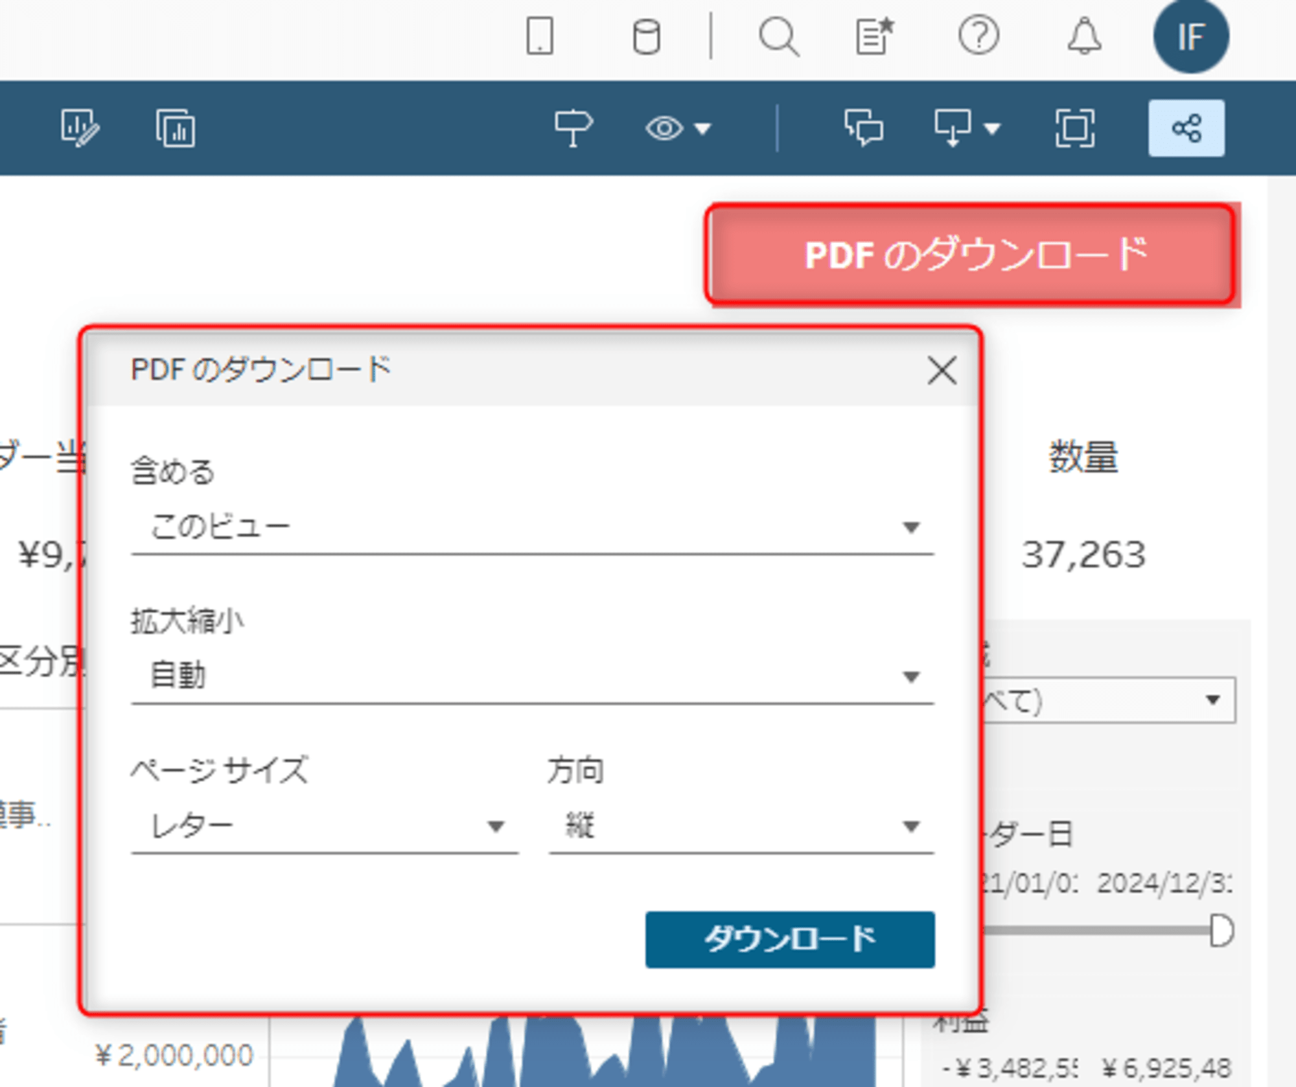Image resolution: width=1296 pixels, height=1087 pixels.
Task: Open the help question mark icon
Action: [978, 36]
